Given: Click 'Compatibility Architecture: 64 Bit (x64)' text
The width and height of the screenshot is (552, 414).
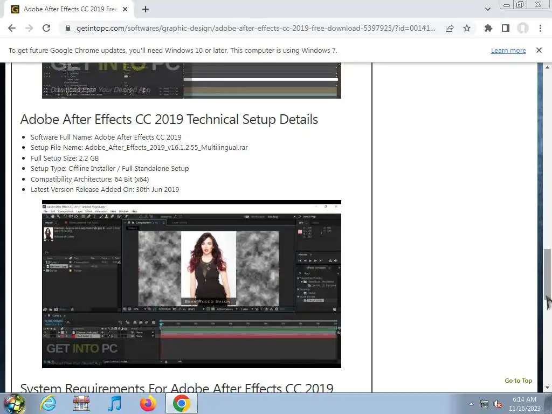Looking at the screenshot, I should click(90, 179).
